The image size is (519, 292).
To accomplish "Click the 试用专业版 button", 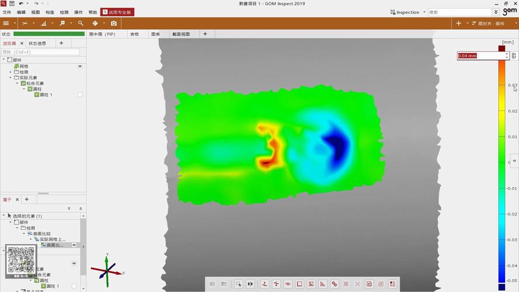I will click(x=117, y=12).
